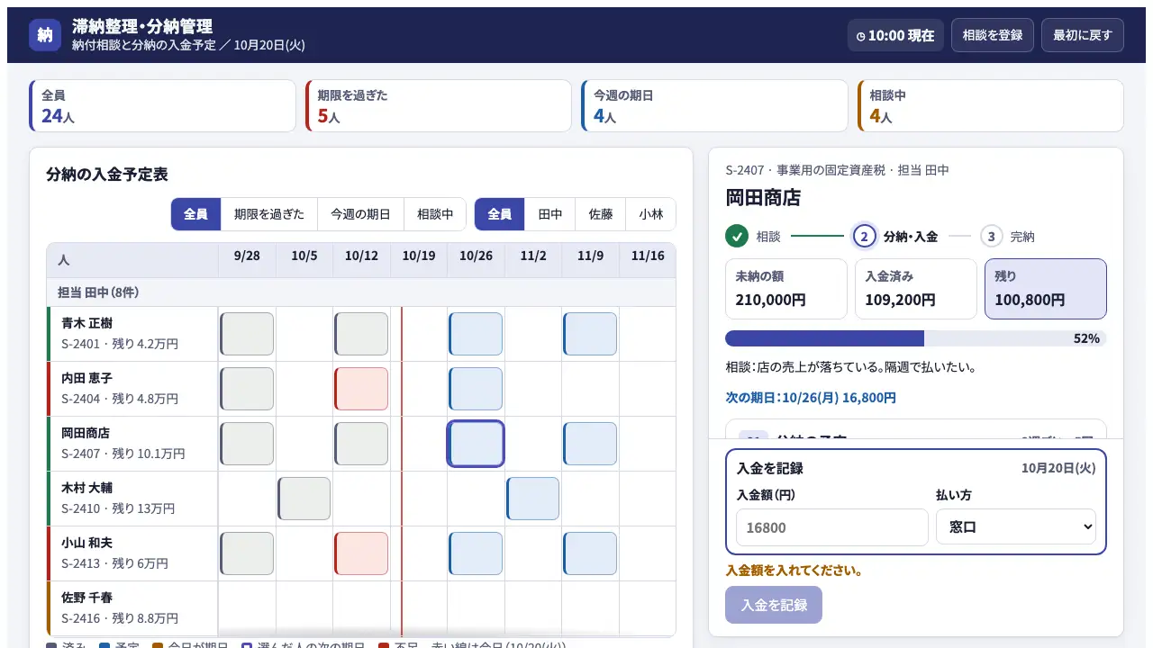
Task: Select the 木村 大輔 row
Action: coord(132,499)
